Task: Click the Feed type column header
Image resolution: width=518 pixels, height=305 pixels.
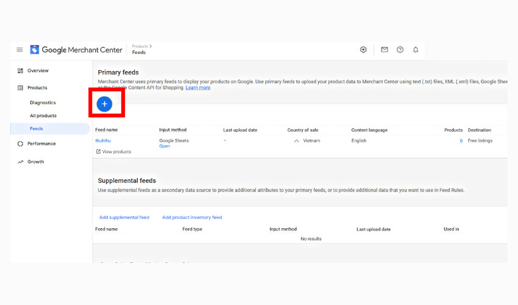Action: click(x=192, y=229)
